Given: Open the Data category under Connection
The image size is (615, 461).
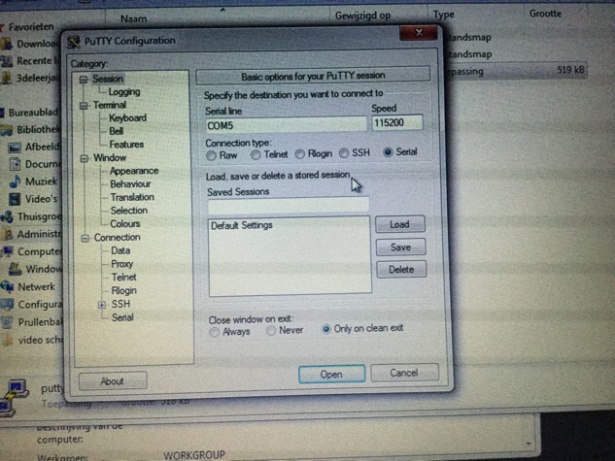Looking at the screenshot, I should coord(120,250).
